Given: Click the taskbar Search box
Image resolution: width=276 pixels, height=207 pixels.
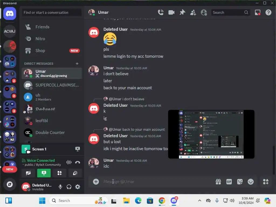Looking at the screenshot, I should [x=78, y=201].
